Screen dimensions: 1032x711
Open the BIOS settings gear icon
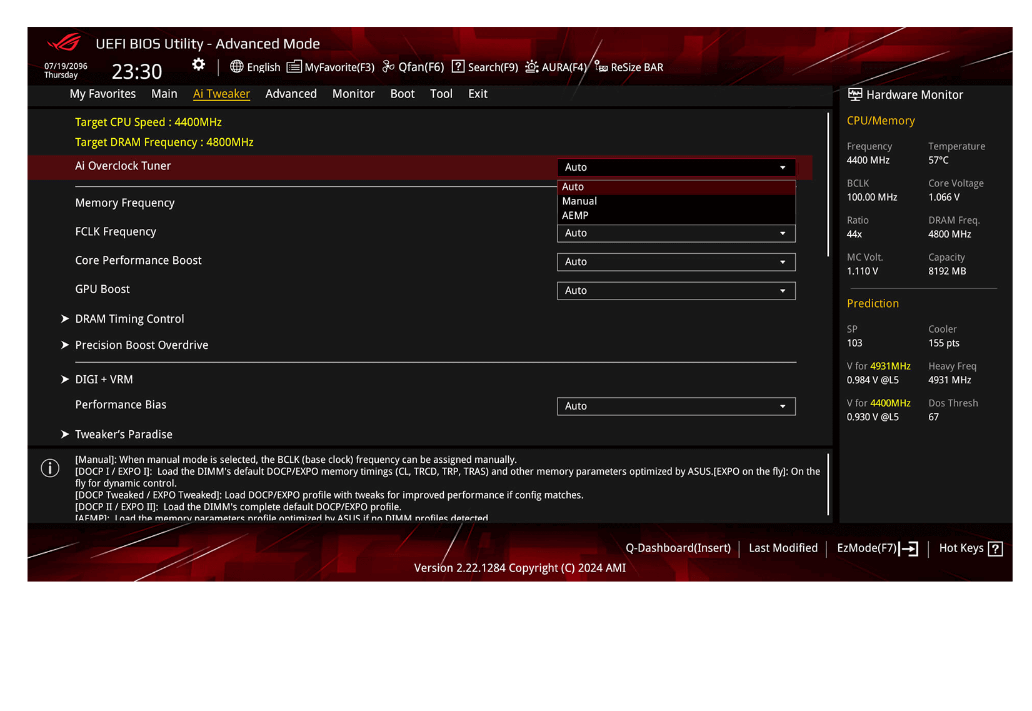198,64
